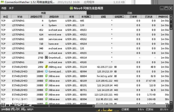
Task: Open the 关于 menu
Action: 11,8
